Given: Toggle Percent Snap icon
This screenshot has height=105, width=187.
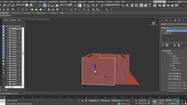Looking at the screenshot, I should 93,5.
